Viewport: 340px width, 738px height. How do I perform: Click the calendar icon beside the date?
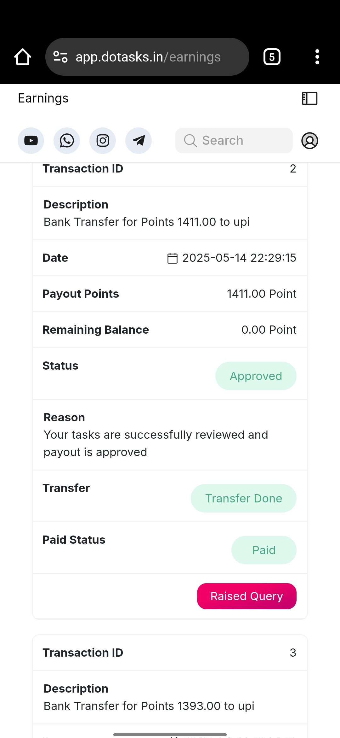(173, 258)
